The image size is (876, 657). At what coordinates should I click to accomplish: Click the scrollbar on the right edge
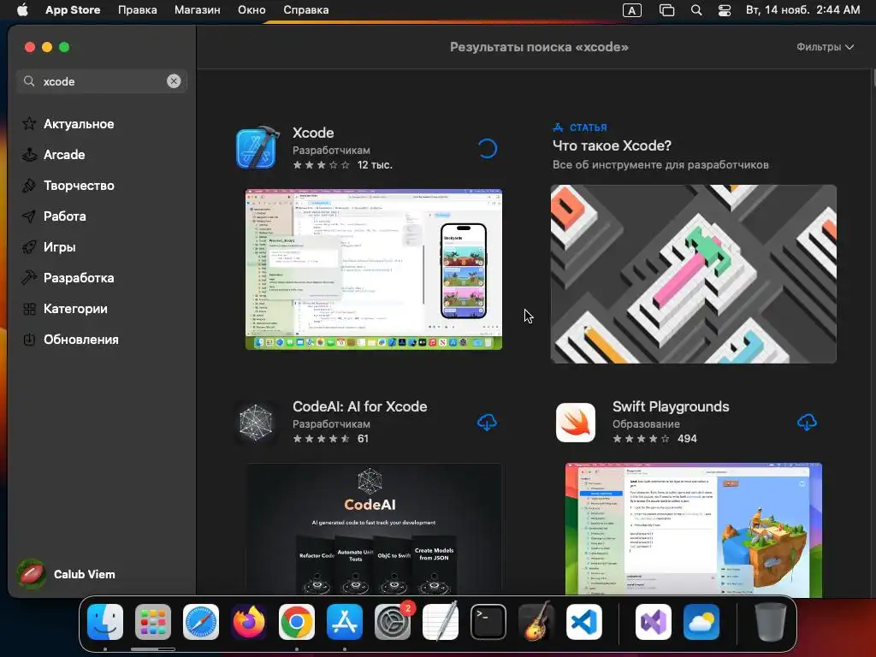(873, 78)
